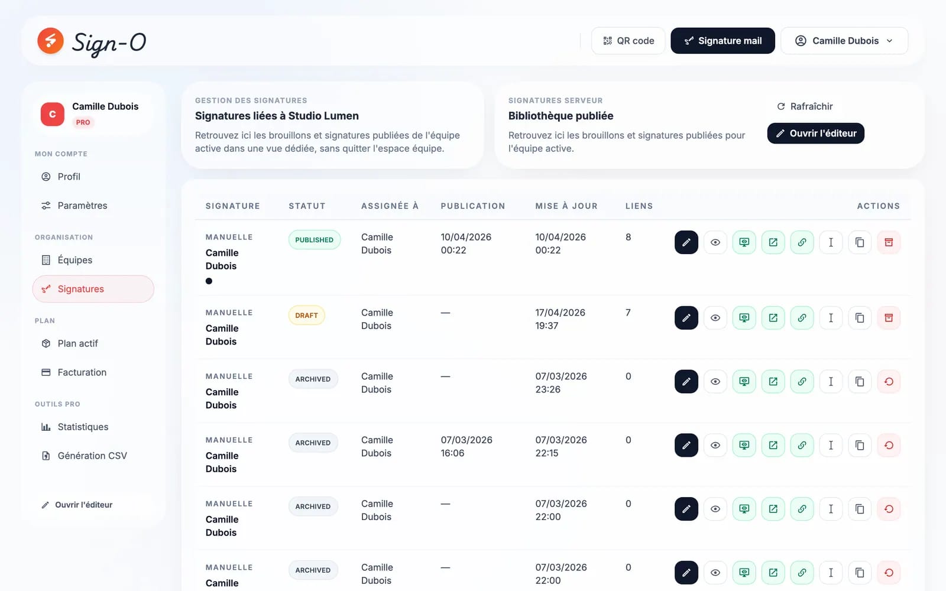Viewport: 946px width, 591px height.
Task: Select Signatures in the sidebar
Action: [93, 289]
